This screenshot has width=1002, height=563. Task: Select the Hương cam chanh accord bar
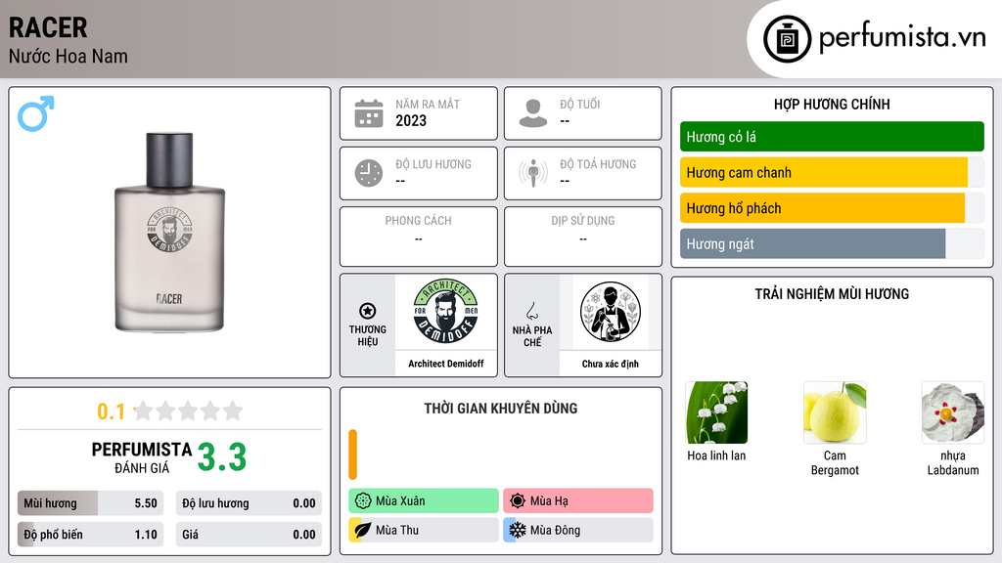(x=832, y=172)
